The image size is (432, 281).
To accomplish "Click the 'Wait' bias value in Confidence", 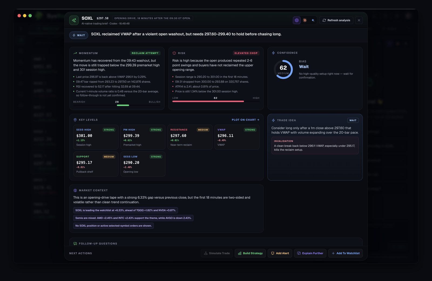I will click(304, 67).
